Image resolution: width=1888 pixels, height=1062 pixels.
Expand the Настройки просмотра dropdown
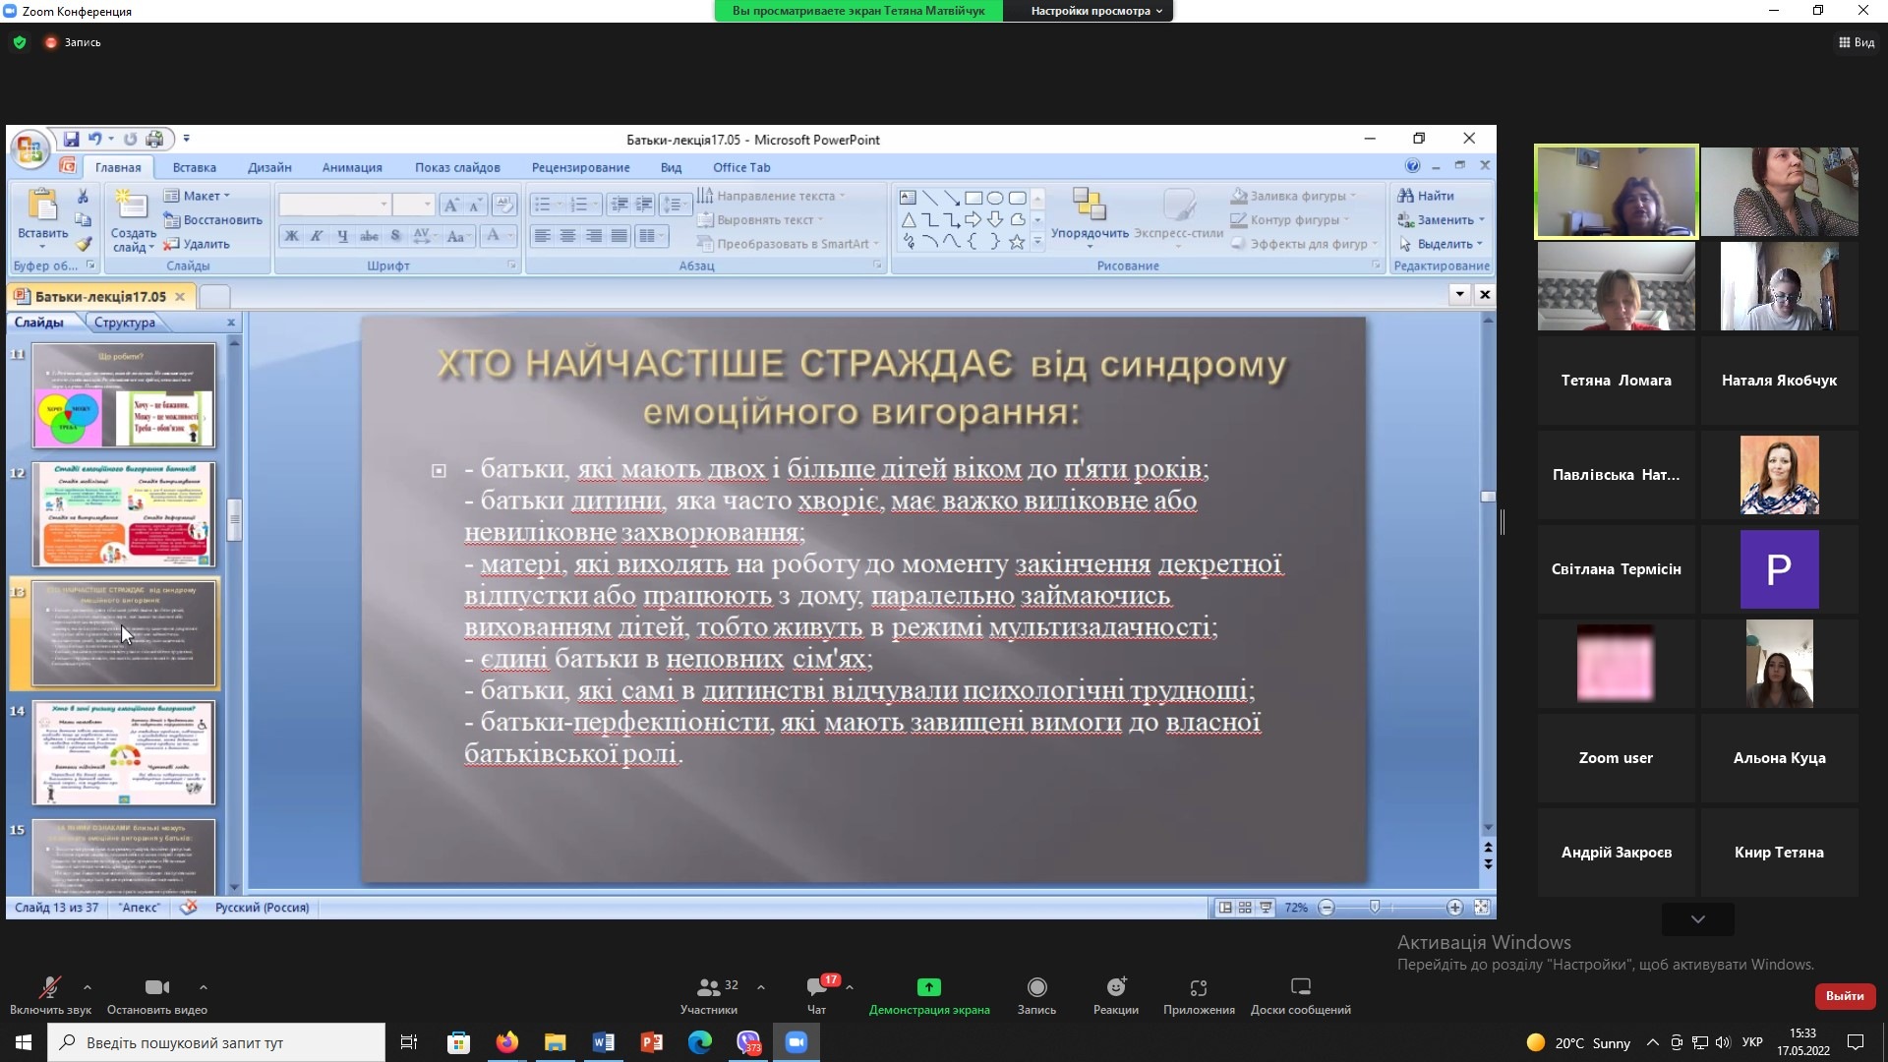click(x=1096, y=11)
